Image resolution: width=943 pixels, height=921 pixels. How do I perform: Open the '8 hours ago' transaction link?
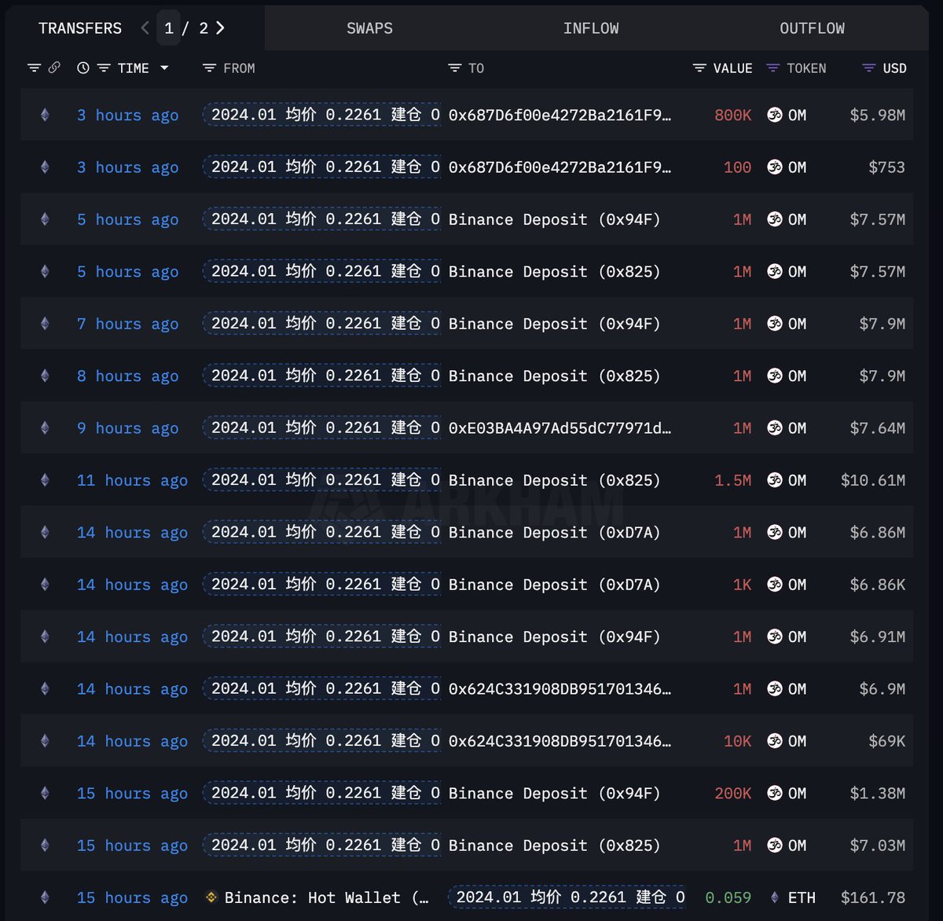pyautogui.click(x=127, y=376)
